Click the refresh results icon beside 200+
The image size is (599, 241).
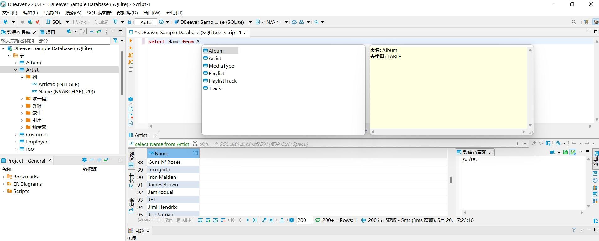(x=318, y=220)
